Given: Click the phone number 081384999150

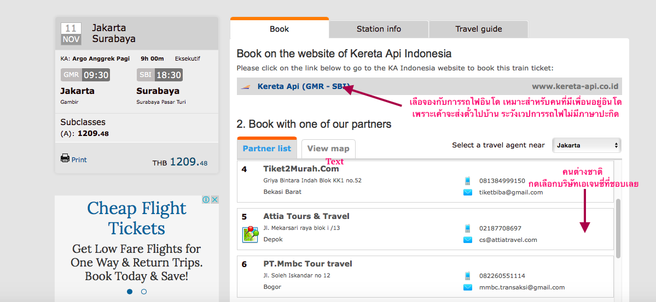Looking at the screenshot, I should 502,181.
